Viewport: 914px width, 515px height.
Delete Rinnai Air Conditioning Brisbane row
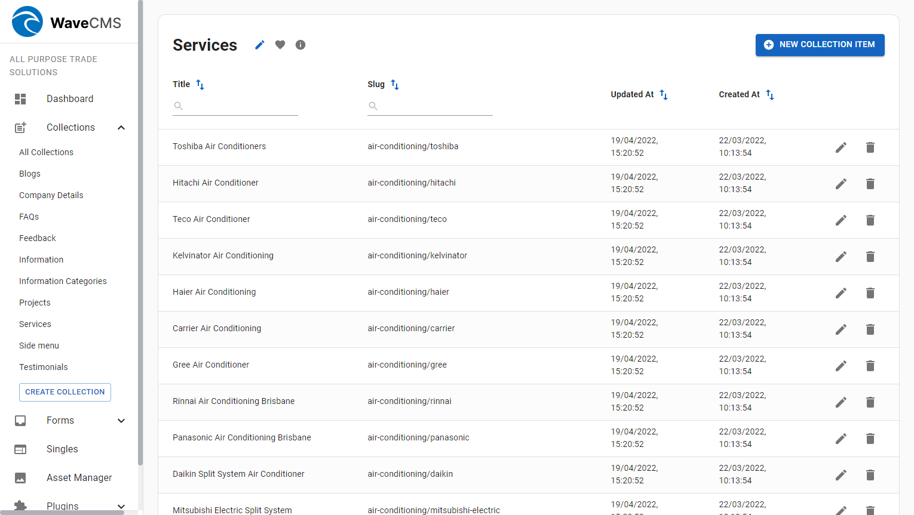click(870, 402)
